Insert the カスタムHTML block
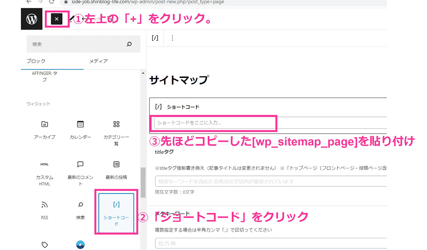 (45, 173)
